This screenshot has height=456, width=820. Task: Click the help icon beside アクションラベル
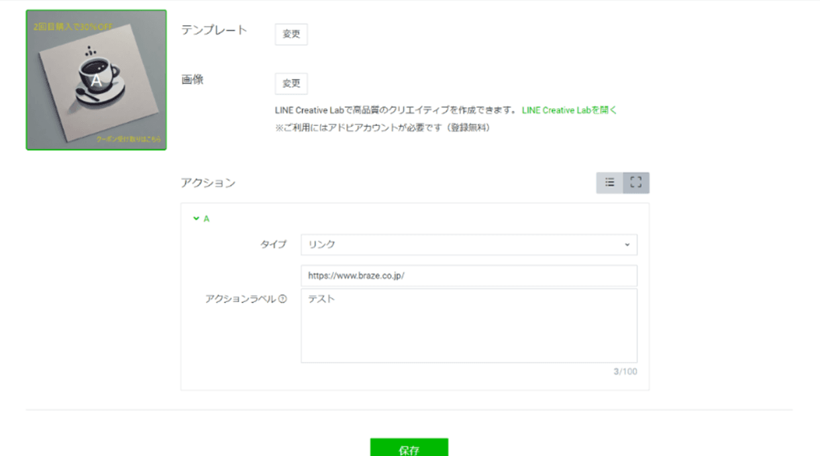click(283, 299)
